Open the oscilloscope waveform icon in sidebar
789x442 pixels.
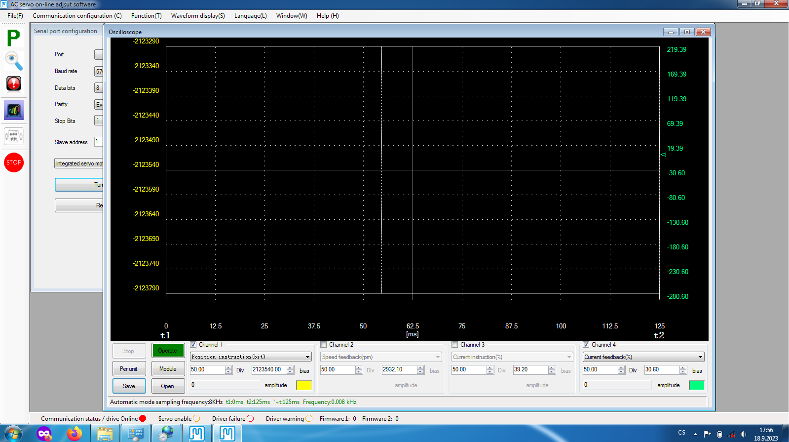tap(13, 110)
